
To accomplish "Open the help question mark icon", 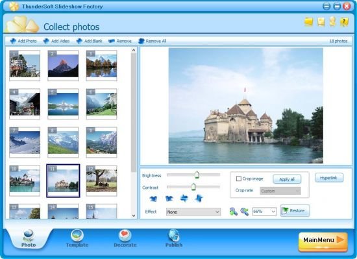I will coord(344,22).
